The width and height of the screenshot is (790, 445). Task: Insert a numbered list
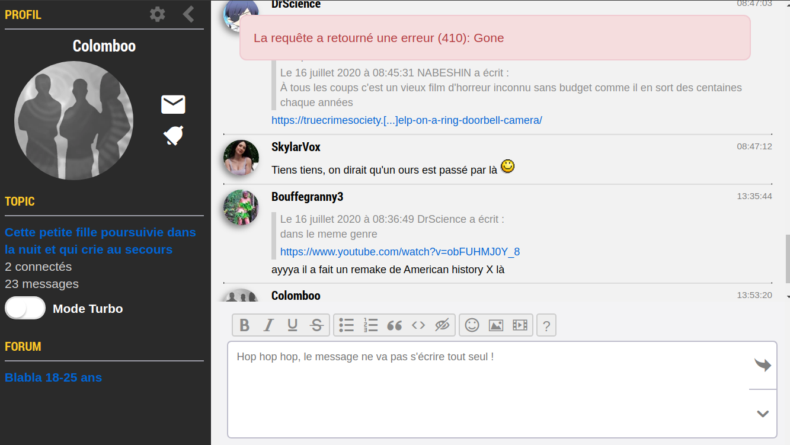click(370, 325)
